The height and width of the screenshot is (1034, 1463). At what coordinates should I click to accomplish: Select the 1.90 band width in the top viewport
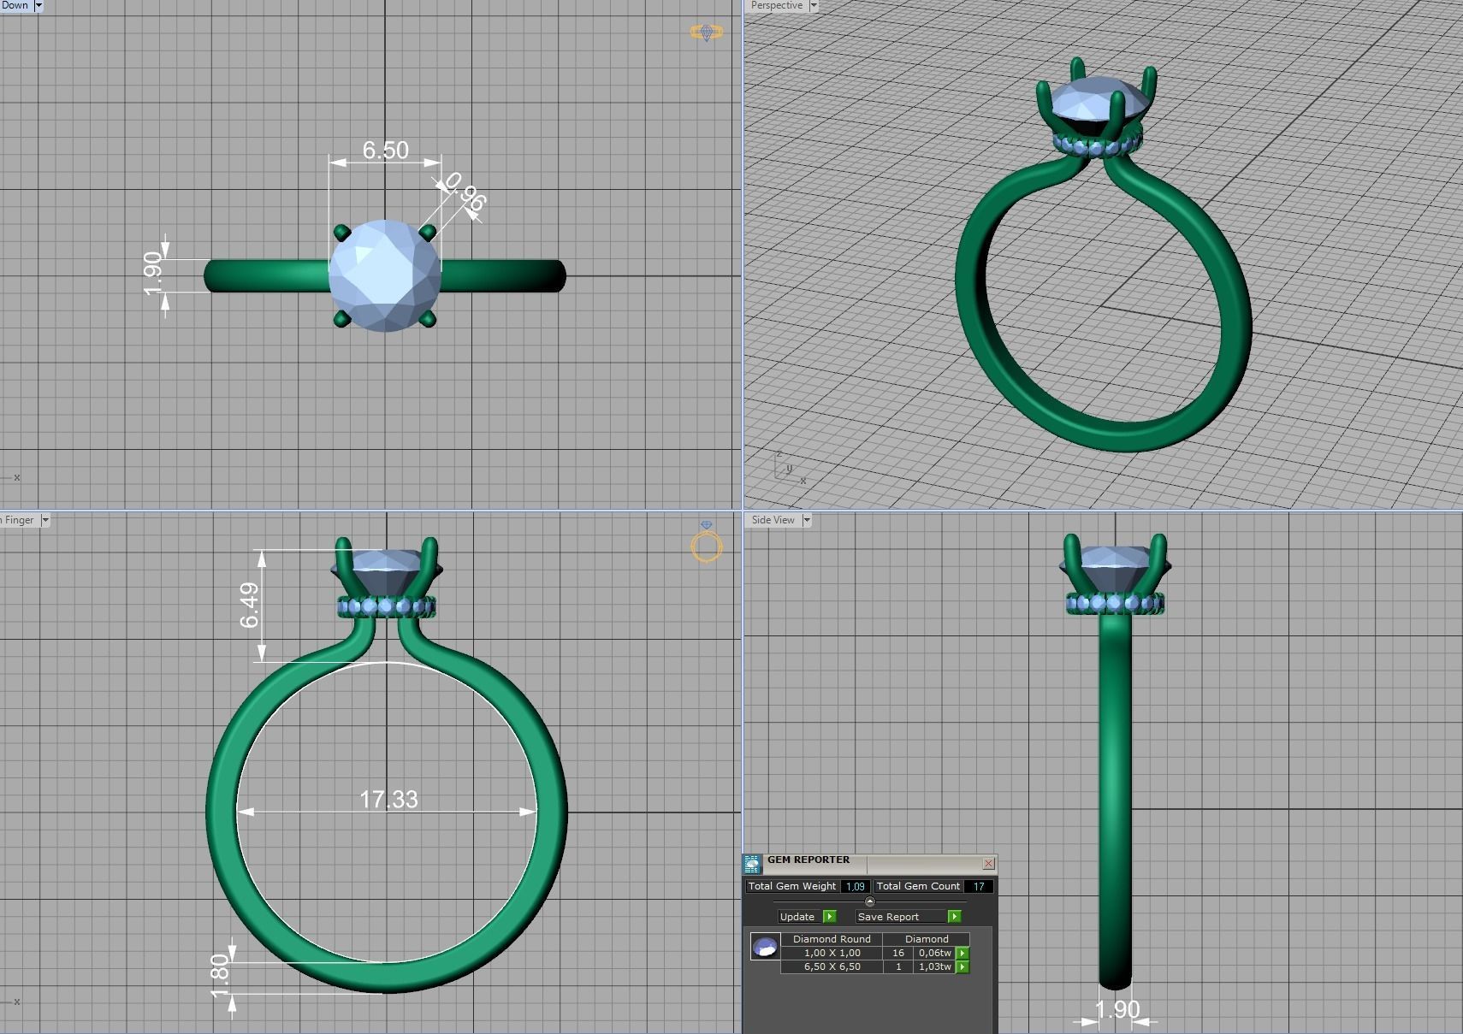coord(152,273)
